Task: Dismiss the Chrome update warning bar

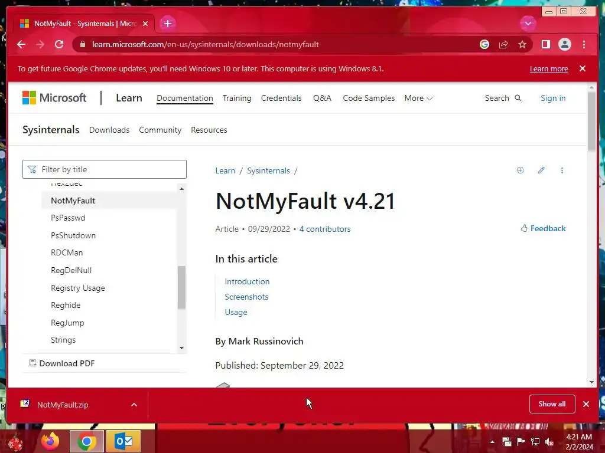Action: 582,68
